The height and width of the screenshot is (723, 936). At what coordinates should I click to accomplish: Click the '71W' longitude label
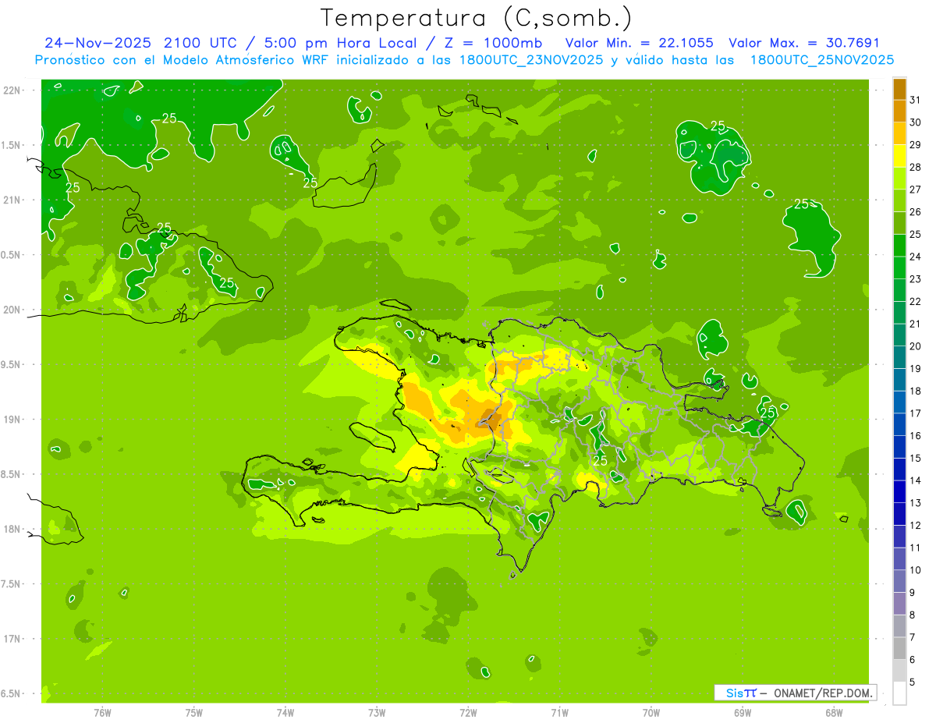pyautogui.click(x=559, y=713)
